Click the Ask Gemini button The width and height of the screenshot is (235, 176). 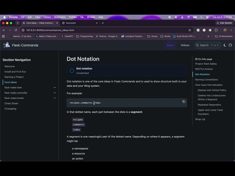click(x=224, y=23)
